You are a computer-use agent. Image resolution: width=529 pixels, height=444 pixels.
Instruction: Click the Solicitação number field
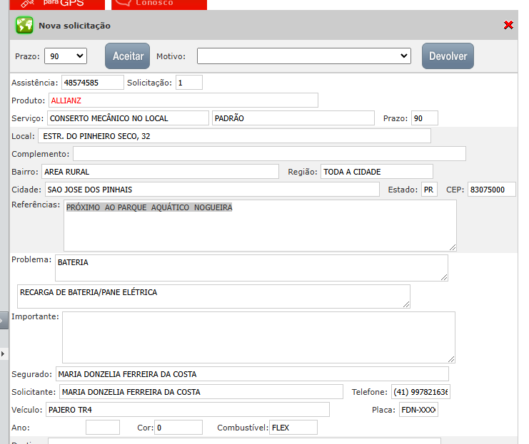pos(189,83)
